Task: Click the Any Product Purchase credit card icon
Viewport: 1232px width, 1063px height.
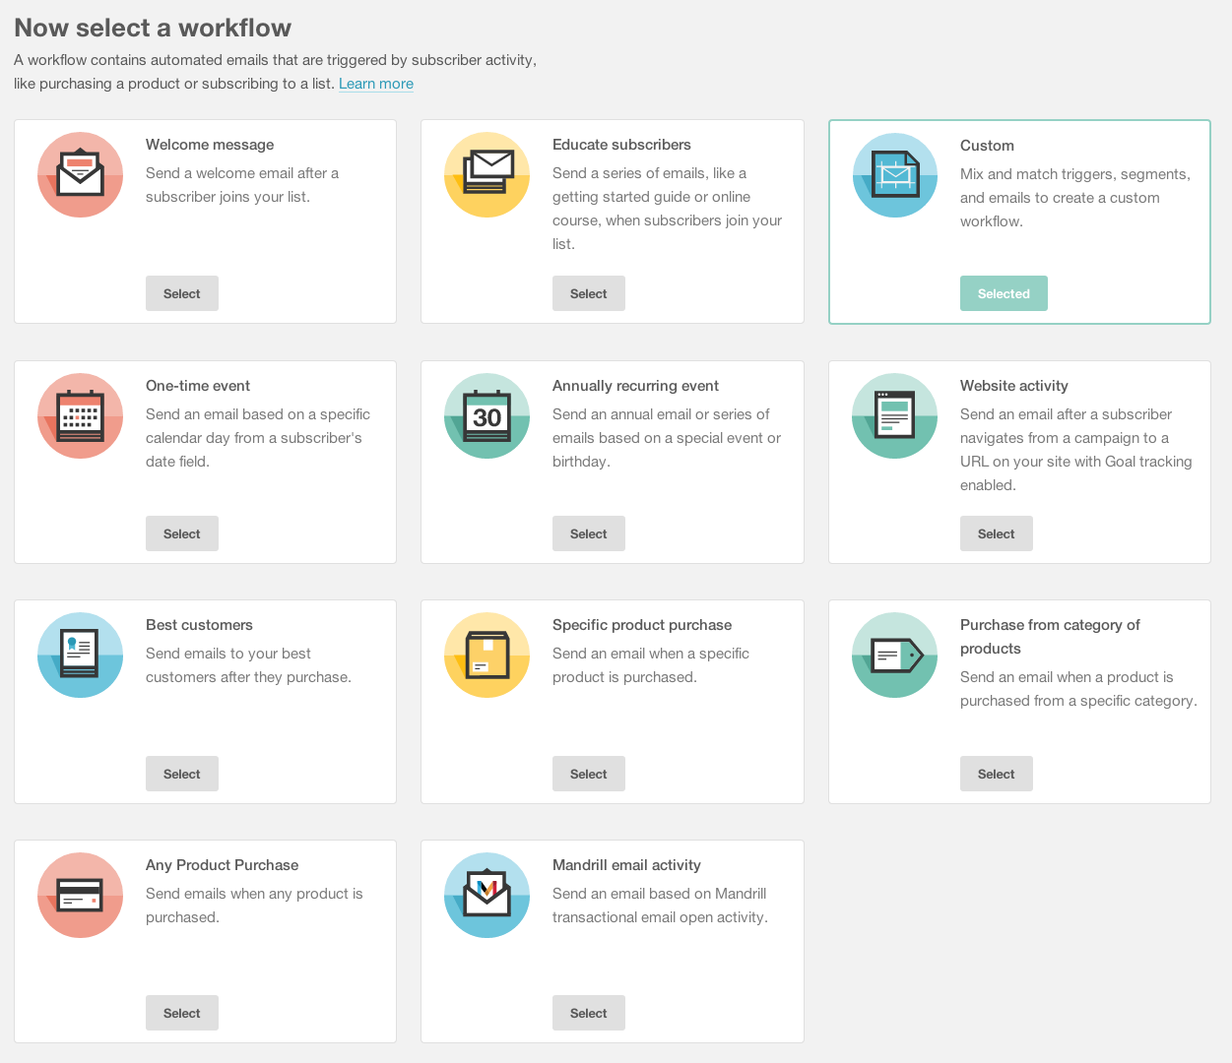Action: click(81, 896)
